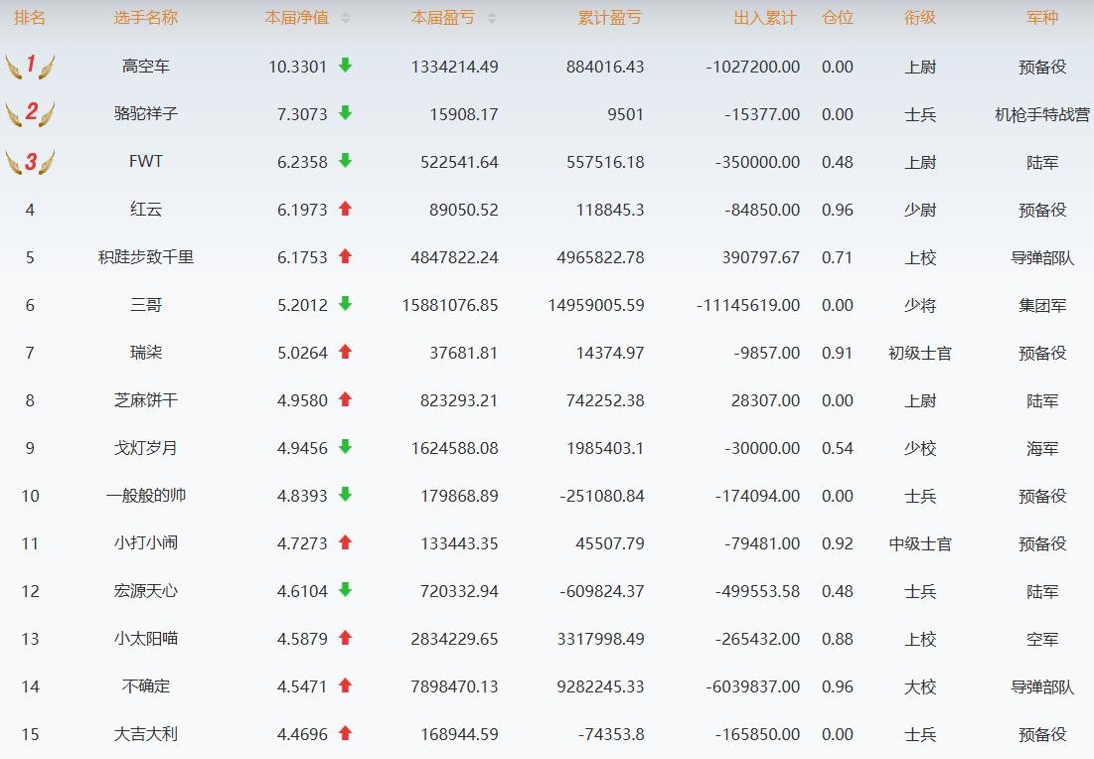Click the rank 3 wings badge
This screenshot has height=759, width=1094.
pyautogui.click(x=30, y=162)
